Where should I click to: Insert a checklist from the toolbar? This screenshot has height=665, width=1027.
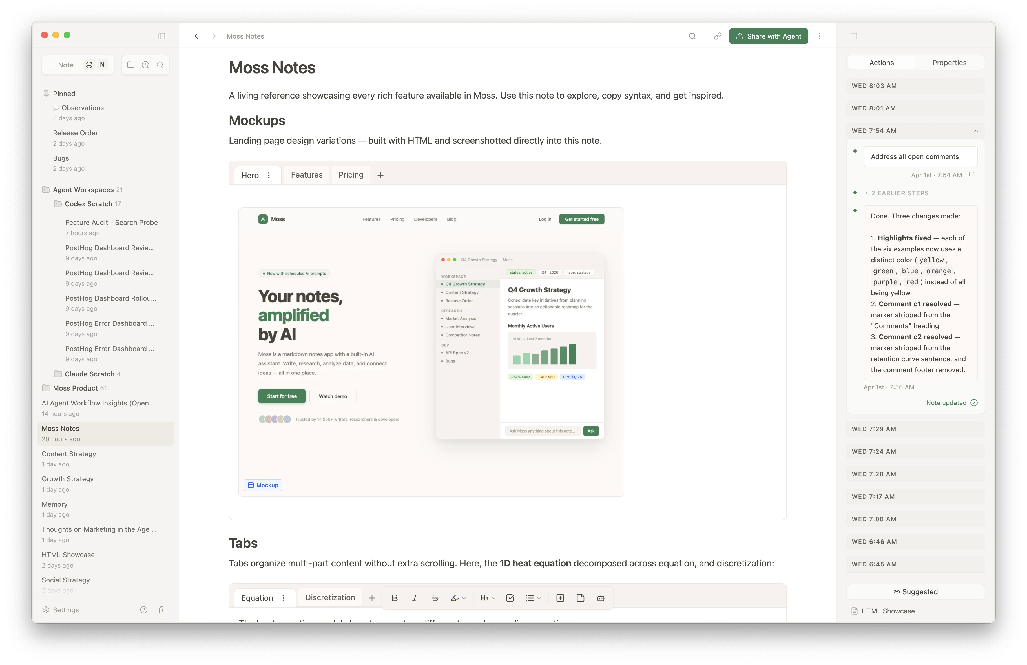510,598
